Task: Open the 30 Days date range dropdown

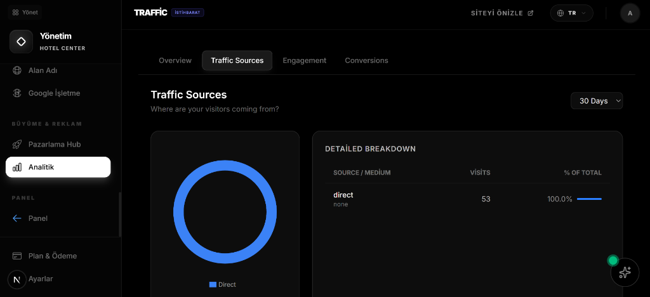Action: [597, 101]
